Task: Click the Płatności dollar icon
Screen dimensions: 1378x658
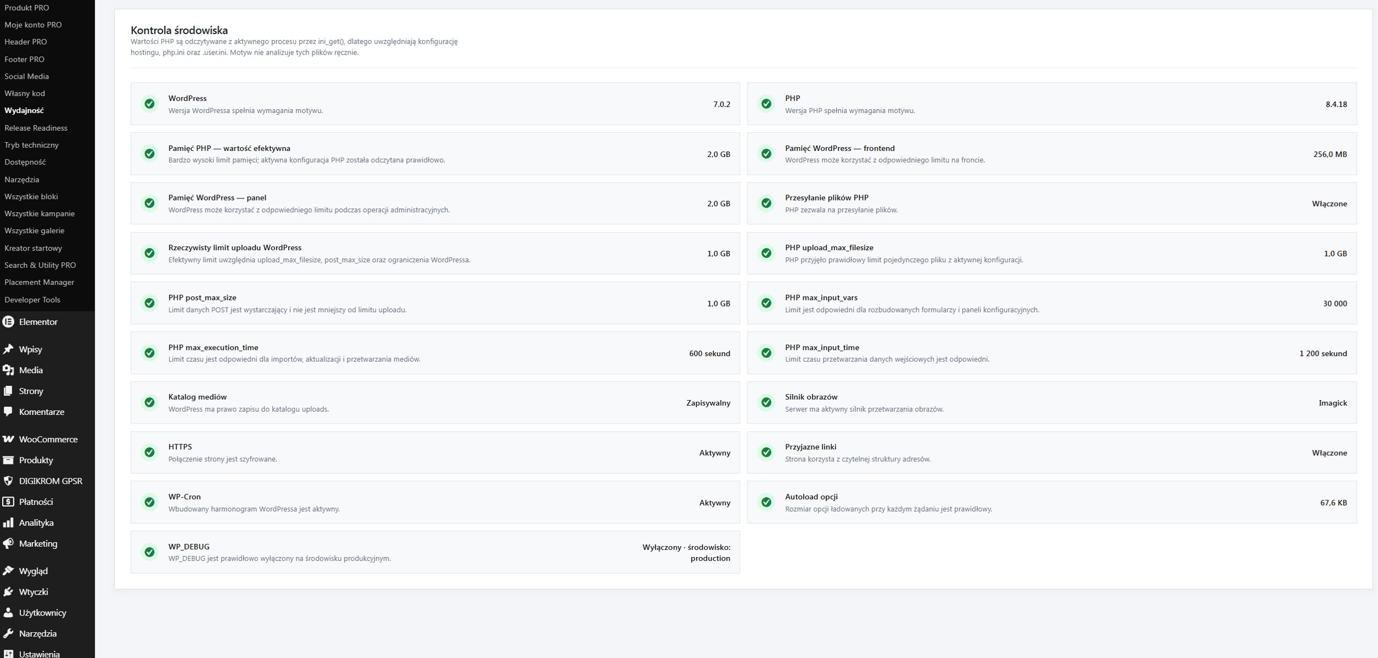Action: tap(8, 502)
